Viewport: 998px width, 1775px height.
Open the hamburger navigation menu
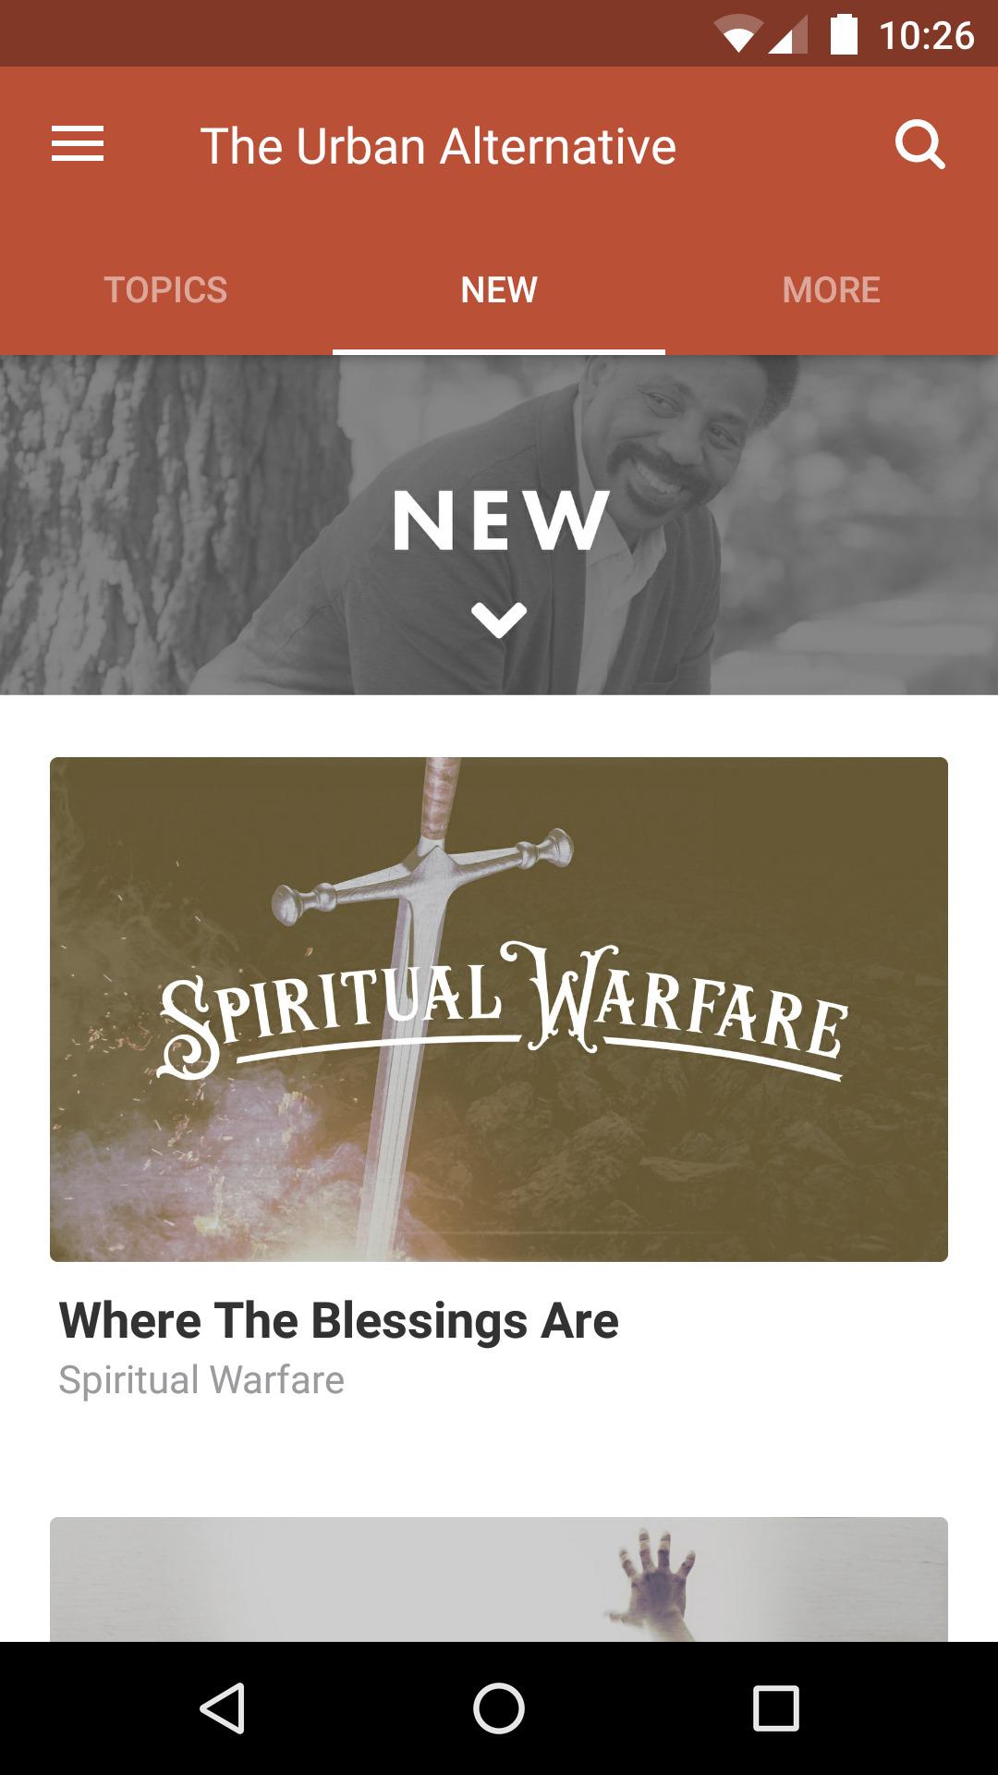[78, 145]
